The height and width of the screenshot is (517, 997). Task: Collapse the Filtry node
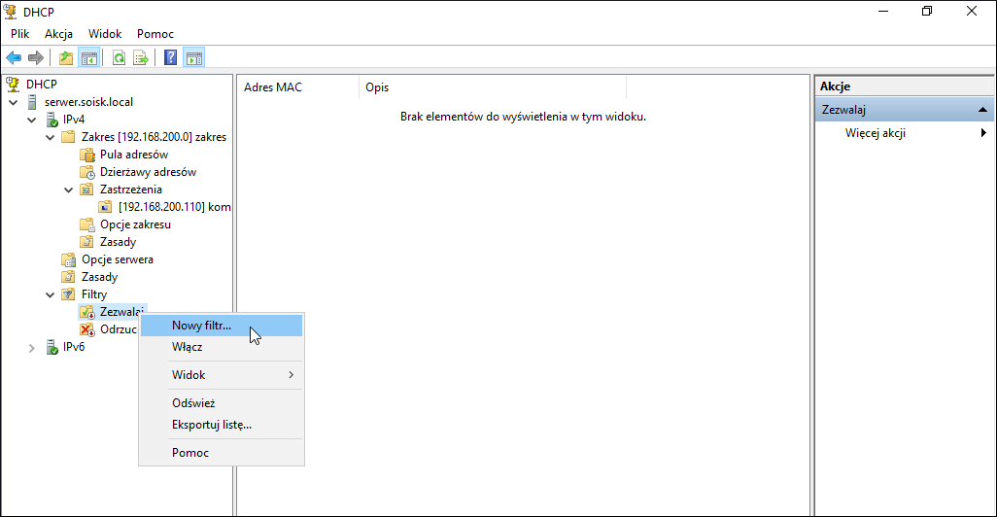[x=51, y=294]
